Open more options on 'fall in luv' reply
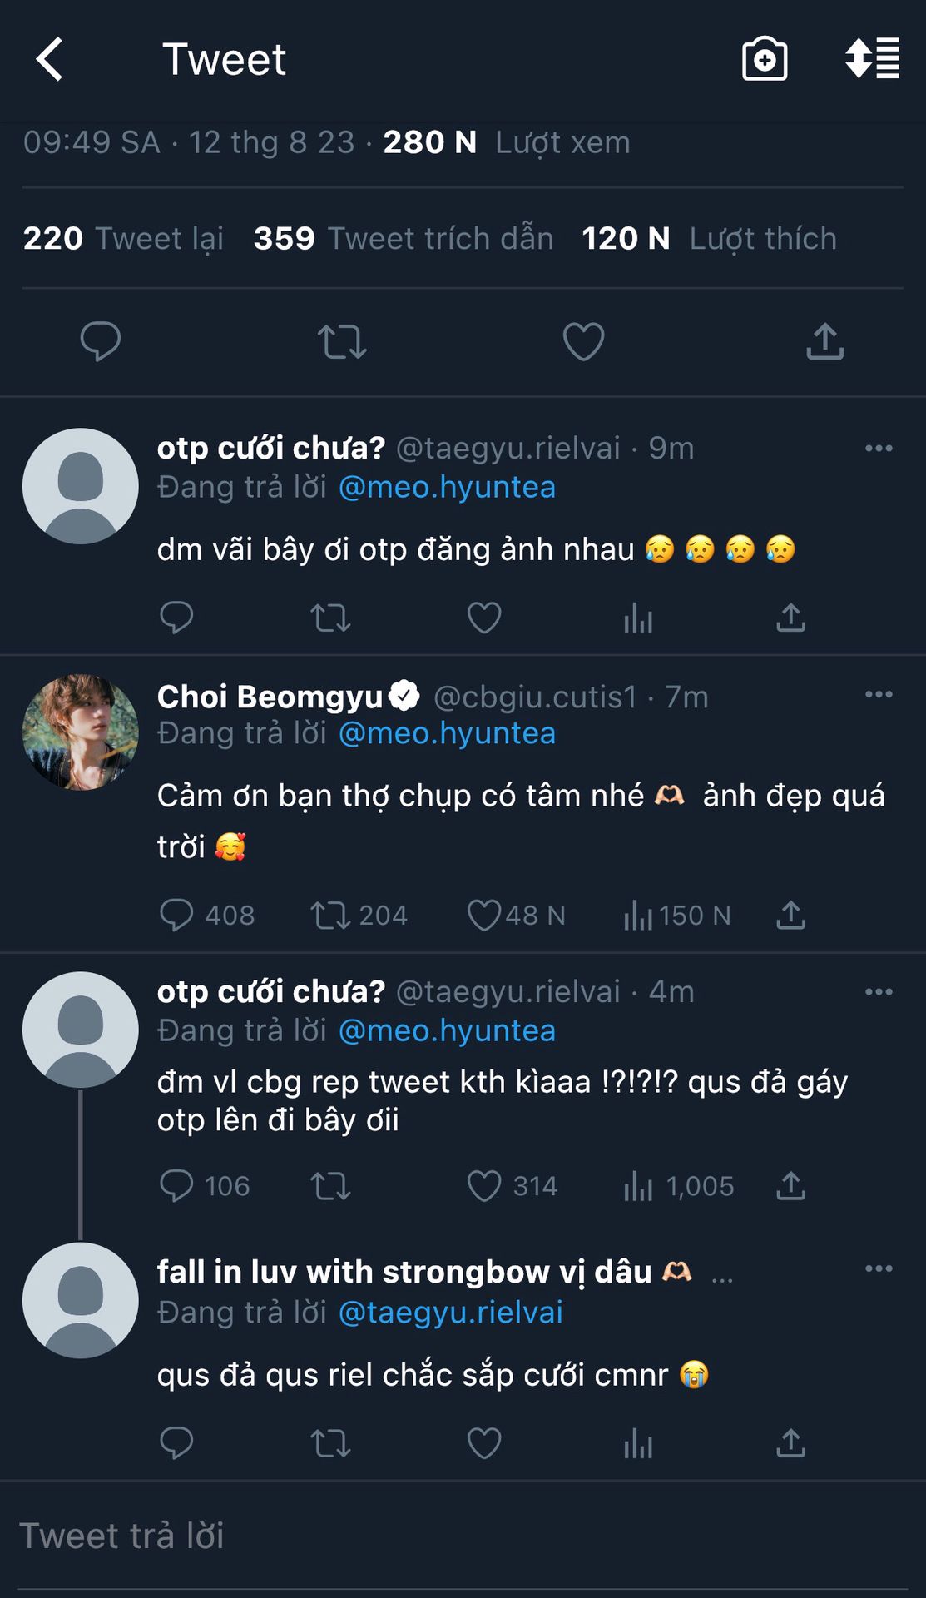 879,1268
